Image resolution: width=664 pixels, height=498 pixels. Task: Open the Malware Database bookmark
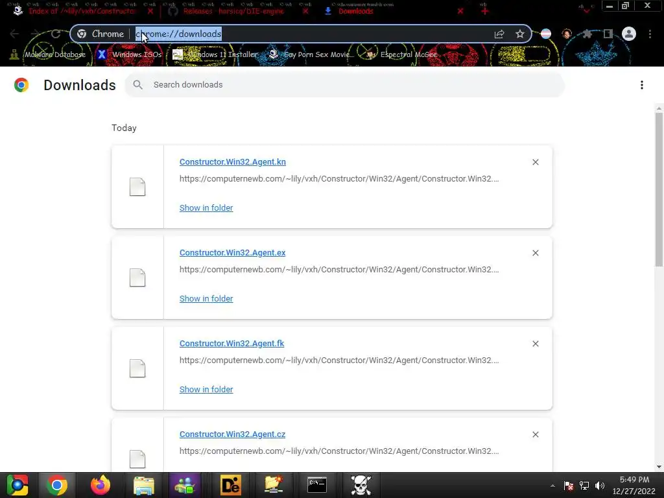[x=48, y=54]
